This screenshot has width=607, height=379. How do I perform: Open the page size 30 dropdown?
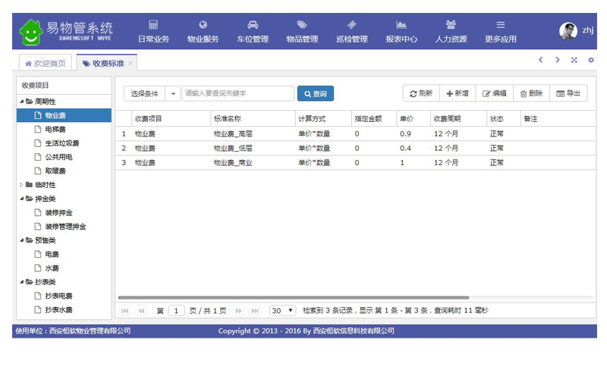coord(283,311)
